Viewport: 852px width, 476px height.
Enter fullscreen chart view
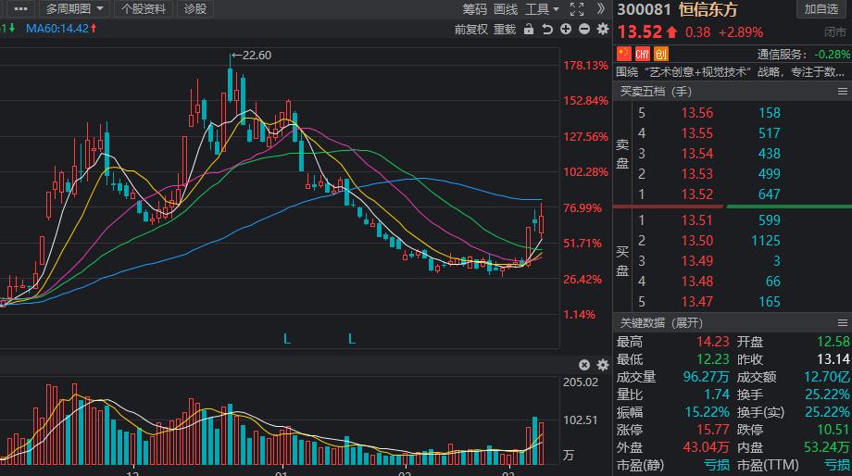pyautogui.click(x=577, y=9)
